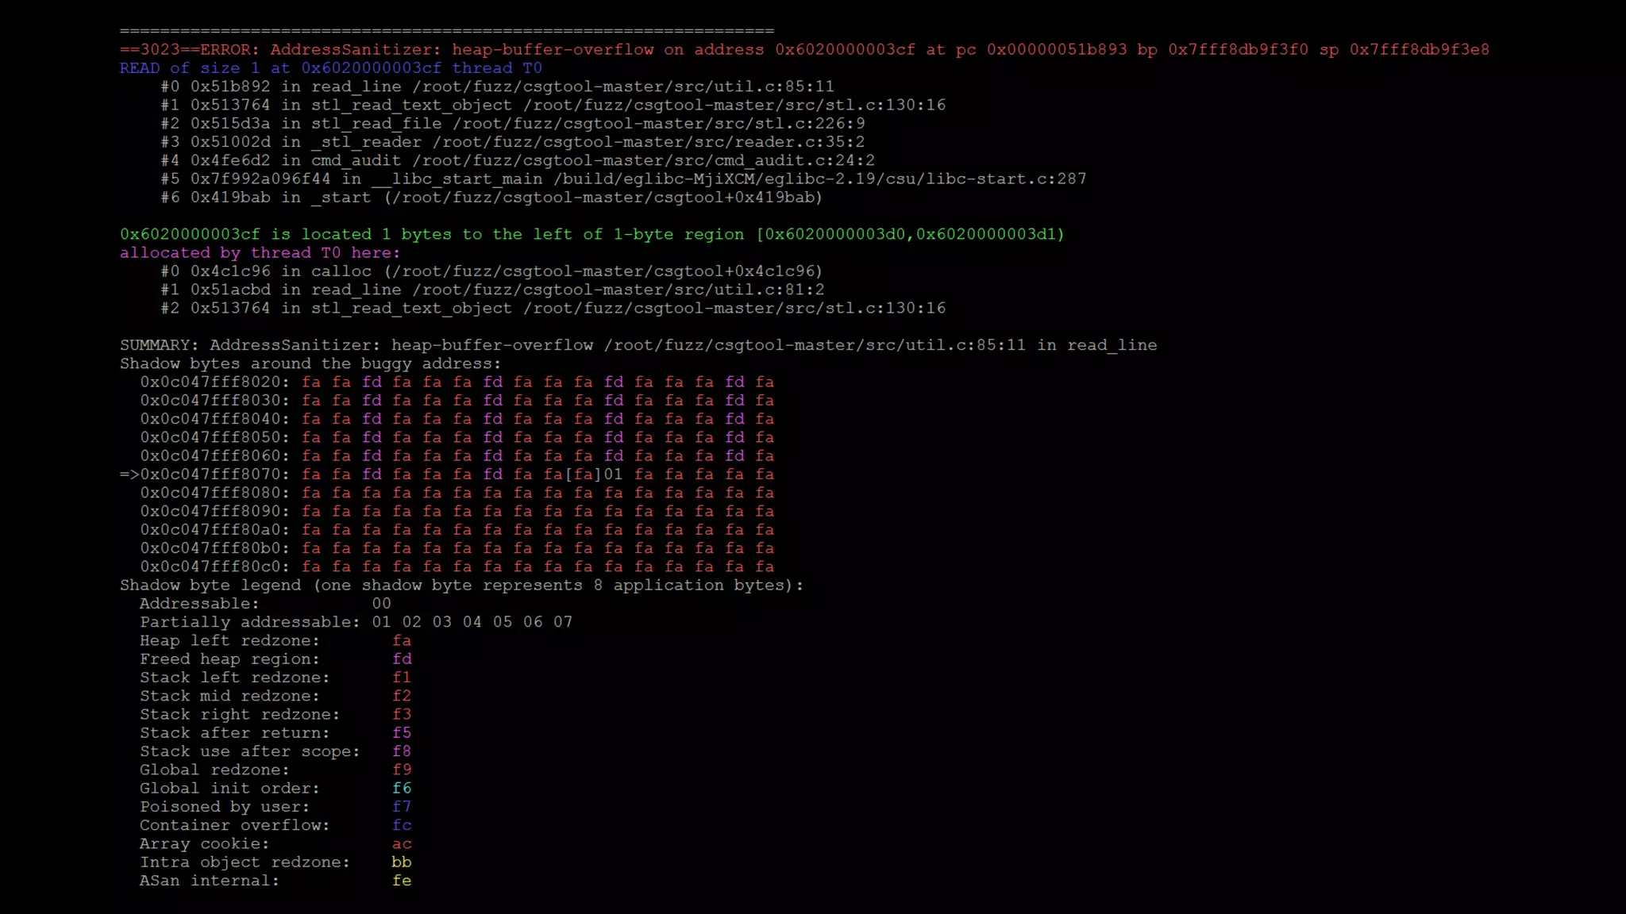Image resolution: width=1626 pixels, height=914 pixels.
Task: Click frame #4 cmd_audit cmd_audit.c:24:2
Action: tap(518, 160)
